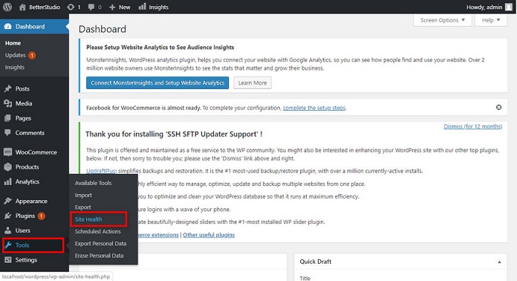
Task: Open the updates icon in the admin bar
Action: [71, 7]
